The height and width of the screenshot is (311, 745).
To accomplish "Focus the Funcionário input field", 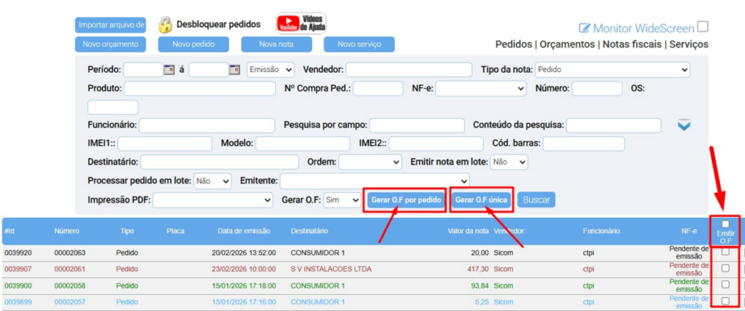I will click(207, 125).
